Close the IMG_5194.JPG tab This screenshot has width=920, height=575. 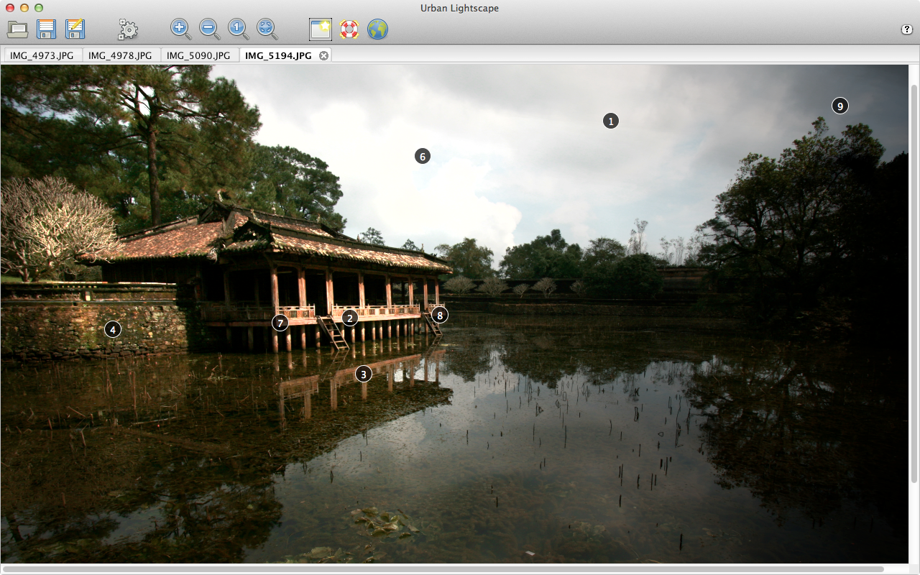[x=323, y=55]
